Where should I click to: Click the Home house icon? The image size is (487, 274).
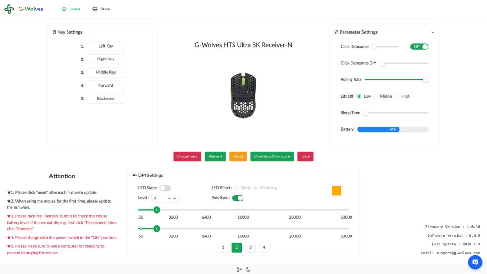pos(64,9)
